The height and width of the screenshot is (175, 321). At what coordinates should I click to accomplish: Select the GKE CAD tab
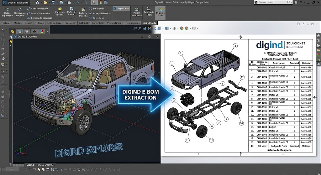pos(84,23)
